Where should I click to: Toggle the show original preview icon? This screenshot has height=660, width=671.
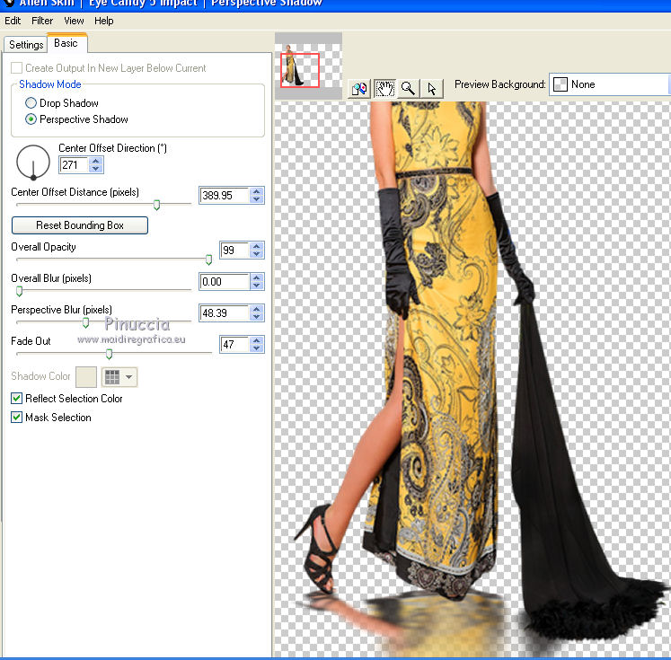point(359,89)
